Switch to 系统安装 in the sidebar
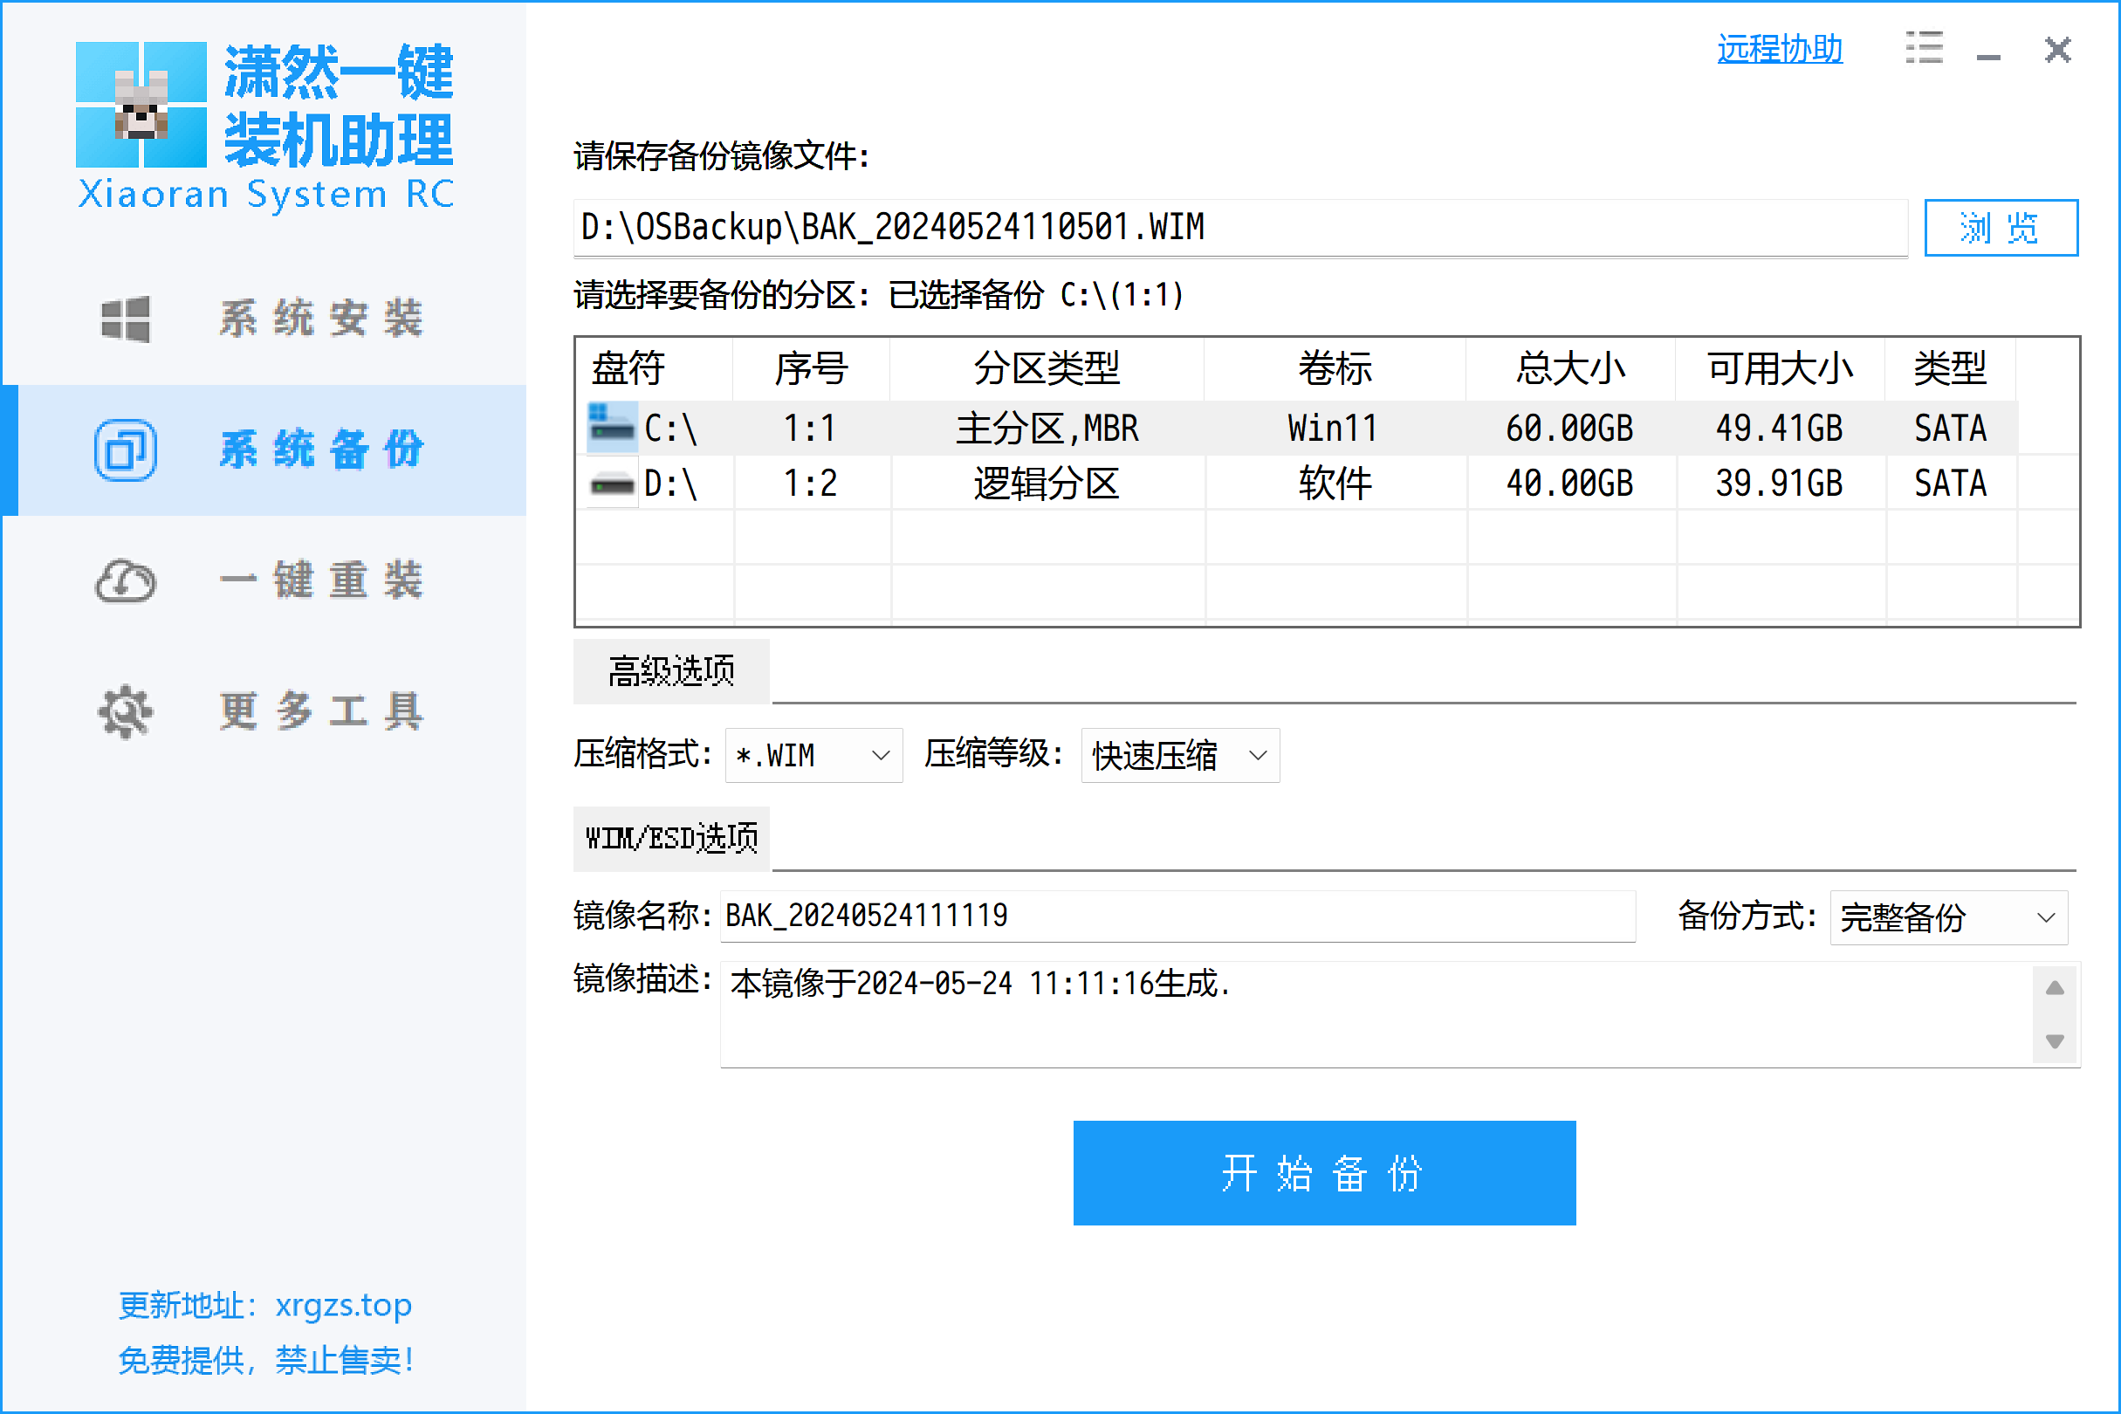The height and width of the screenshot is (1414, 2121). point(321,319)
